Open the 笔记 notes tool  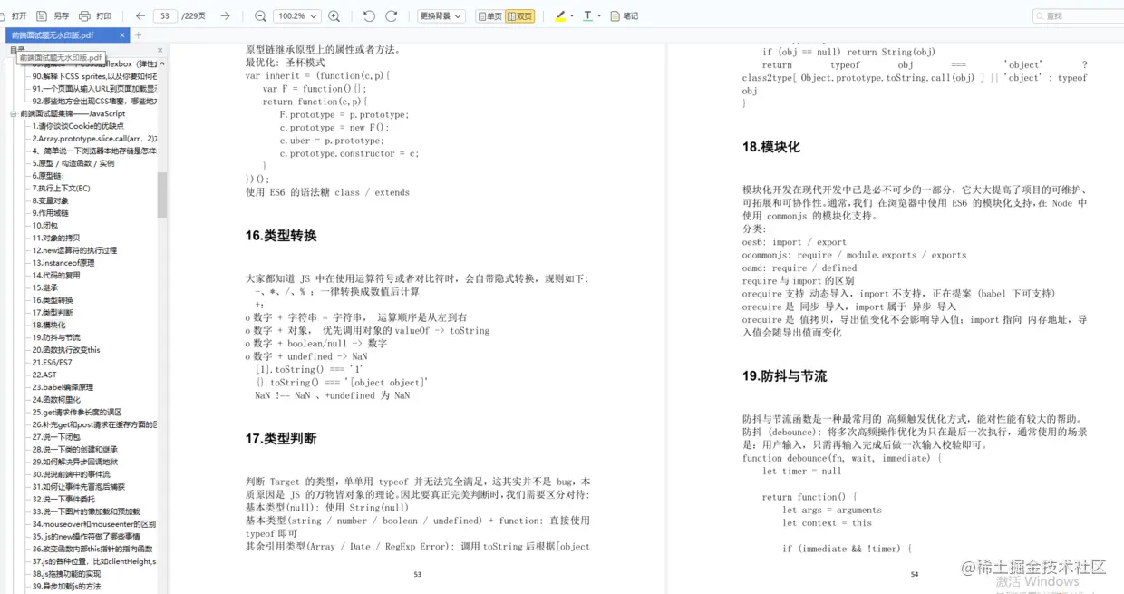pyautogui.click(x=625, y=15)
